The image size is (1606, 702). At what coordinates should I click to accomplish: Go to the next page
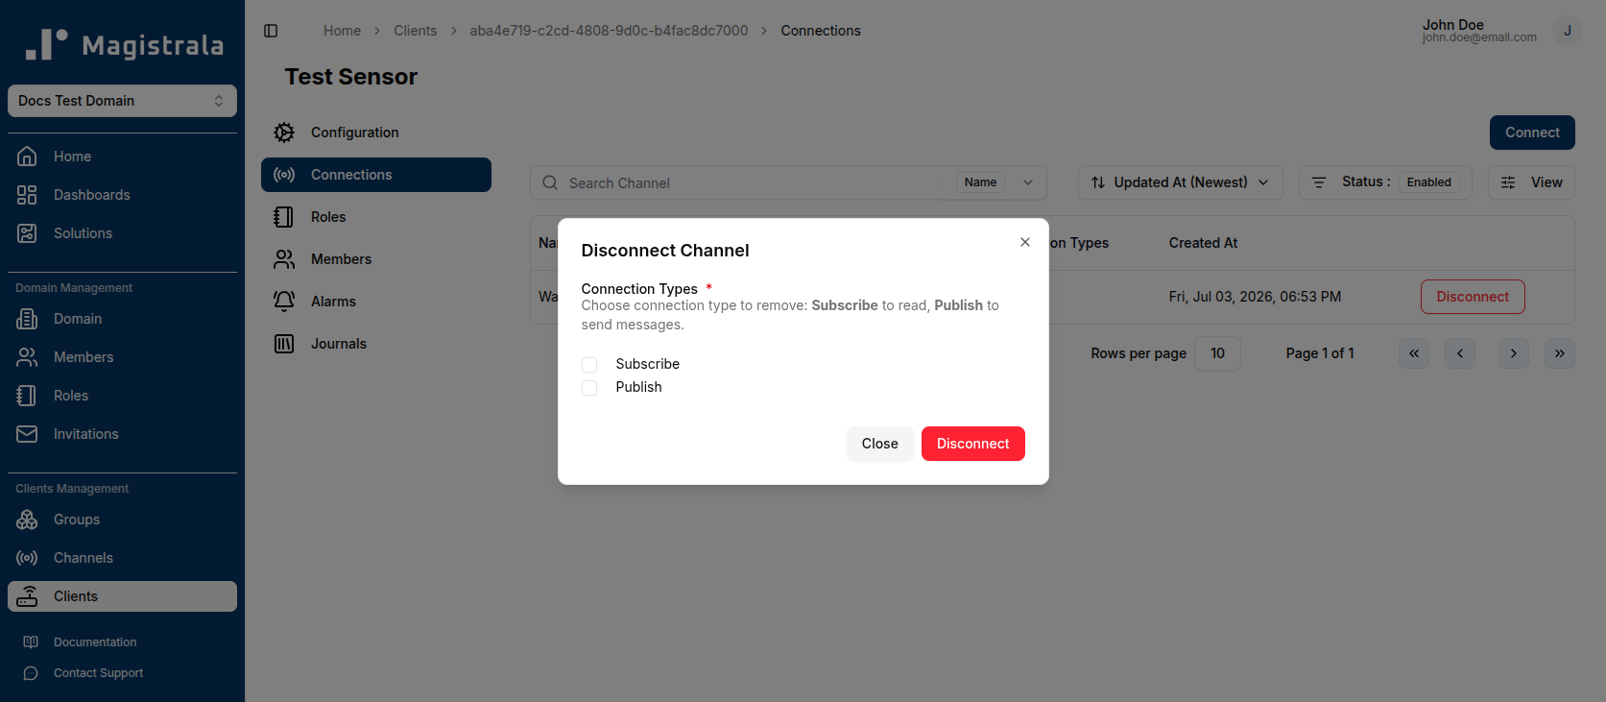1514,353
